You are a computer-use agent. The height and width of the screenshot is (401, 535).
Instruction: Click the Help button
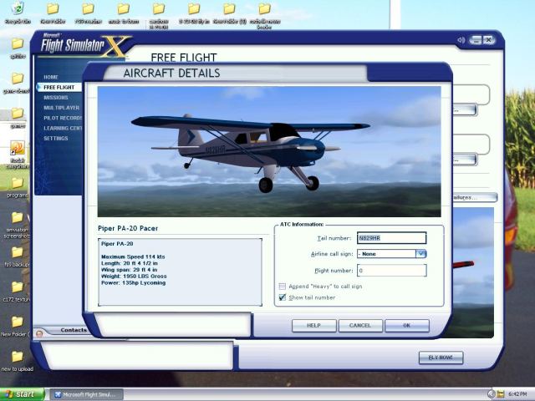click(314, 325)
